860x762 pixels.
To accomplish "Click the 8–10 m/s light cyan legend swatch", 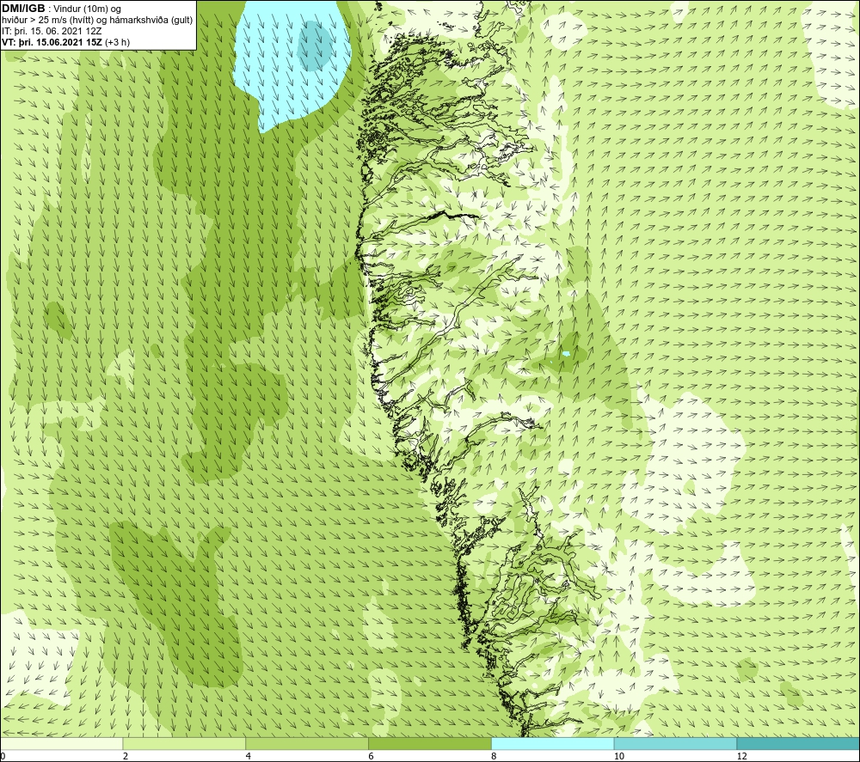I will (553, 744).
